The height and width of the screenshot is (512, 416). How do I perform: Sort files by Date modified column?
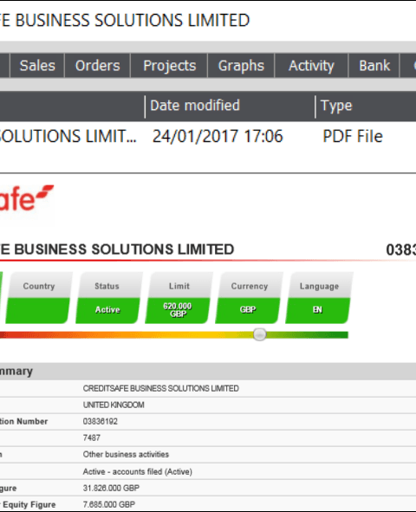[230, 106]
